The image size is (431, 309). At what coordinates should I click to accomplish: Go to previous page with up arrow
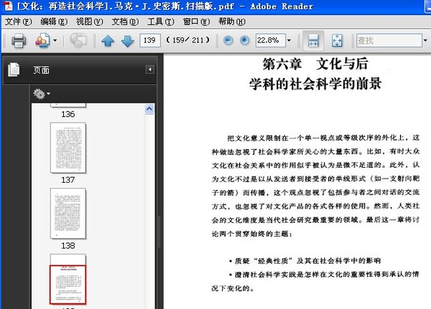[x=108, y=41]
